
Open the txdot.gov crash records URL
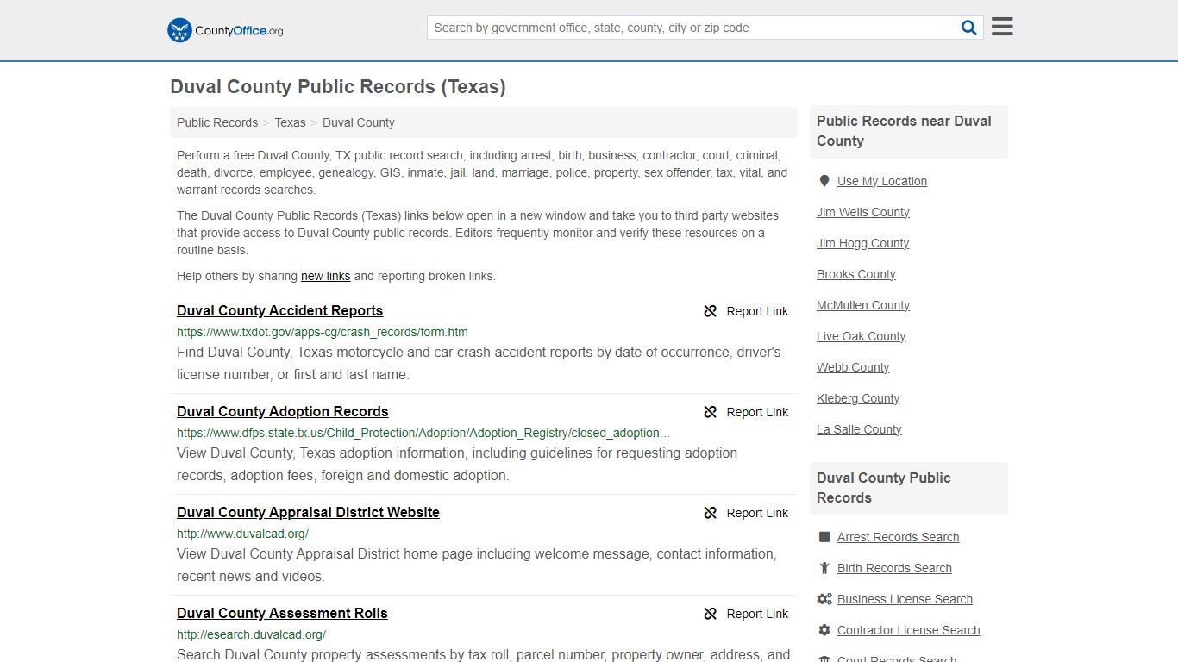(x=323, y=332)
